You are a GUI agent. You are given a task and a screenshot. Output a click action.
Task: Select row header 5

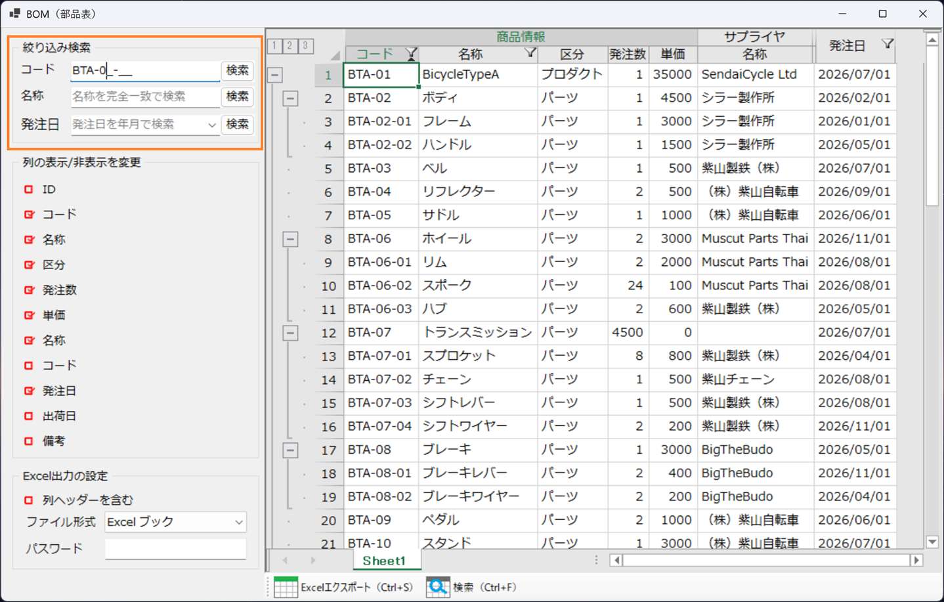[x=328, y=169]
